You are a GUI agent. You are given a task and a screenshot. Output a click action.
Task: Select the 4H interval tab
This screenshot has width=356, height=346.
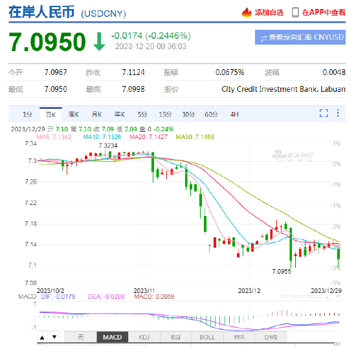coord(234,114)
